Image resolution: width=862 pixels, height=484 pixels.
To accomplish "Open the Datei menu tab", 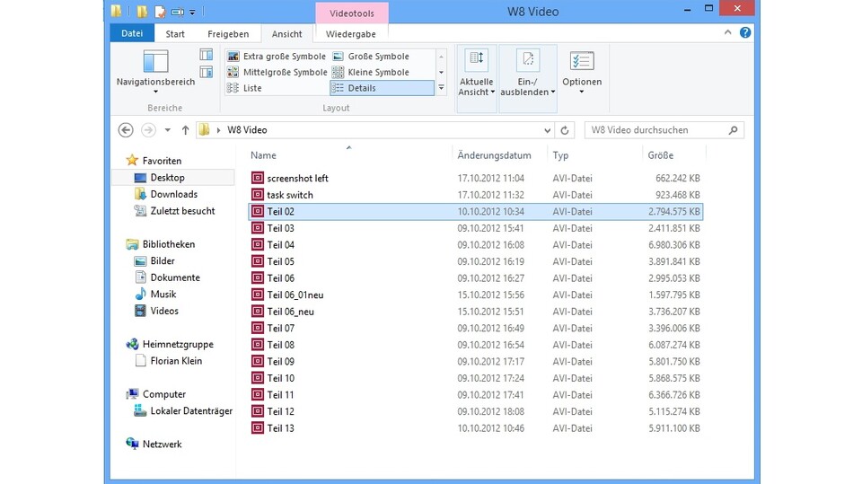I will pos(132,34).
